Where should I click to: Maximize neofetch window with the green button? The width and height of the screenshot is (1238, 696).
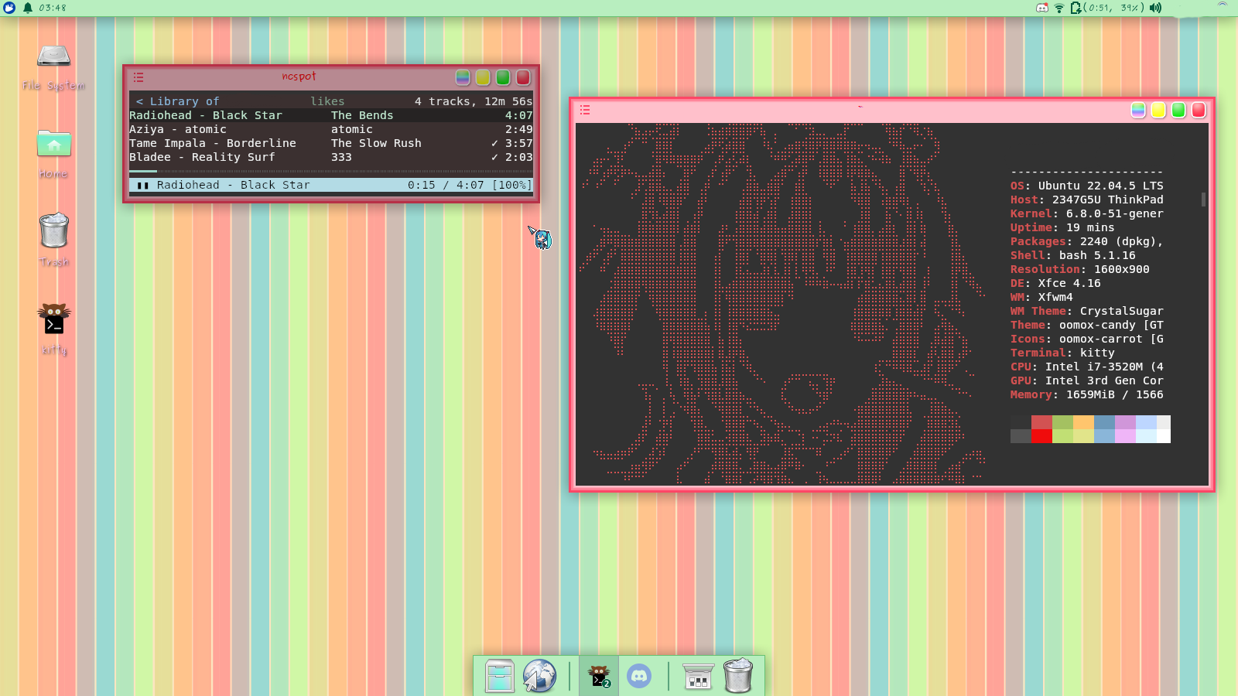click(x=1178, y=110)
